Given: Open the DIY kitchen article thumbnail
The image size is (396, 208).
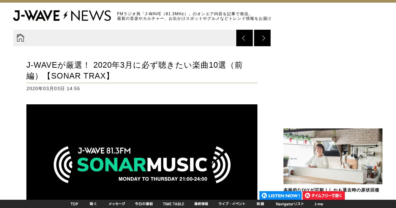Looking at the screenshot, I should click(x=333, y=156).
